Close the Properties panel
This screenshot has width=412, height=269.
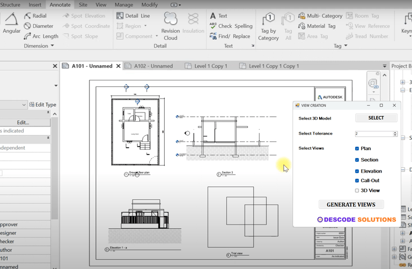(55, 66)
